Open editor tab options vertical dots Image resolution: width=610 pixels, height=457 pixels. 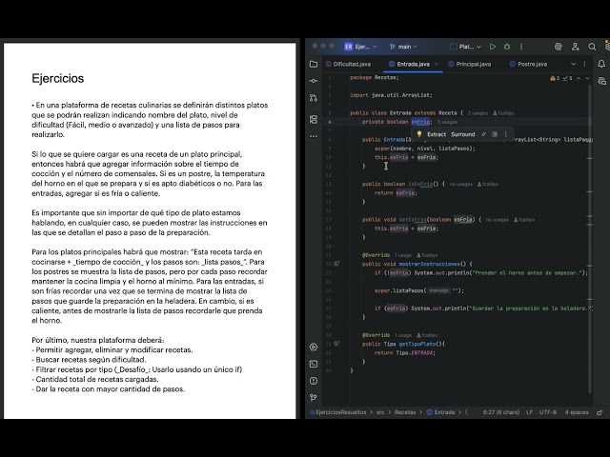[x=584, y=64]
